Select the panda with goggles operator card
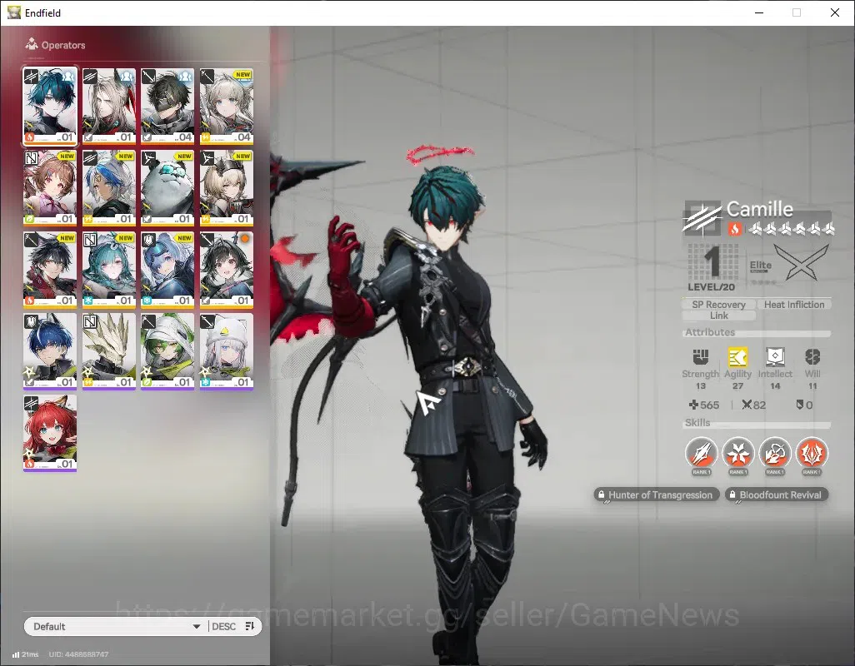This screenshot has width=855, height=666. tap(167, 188)
